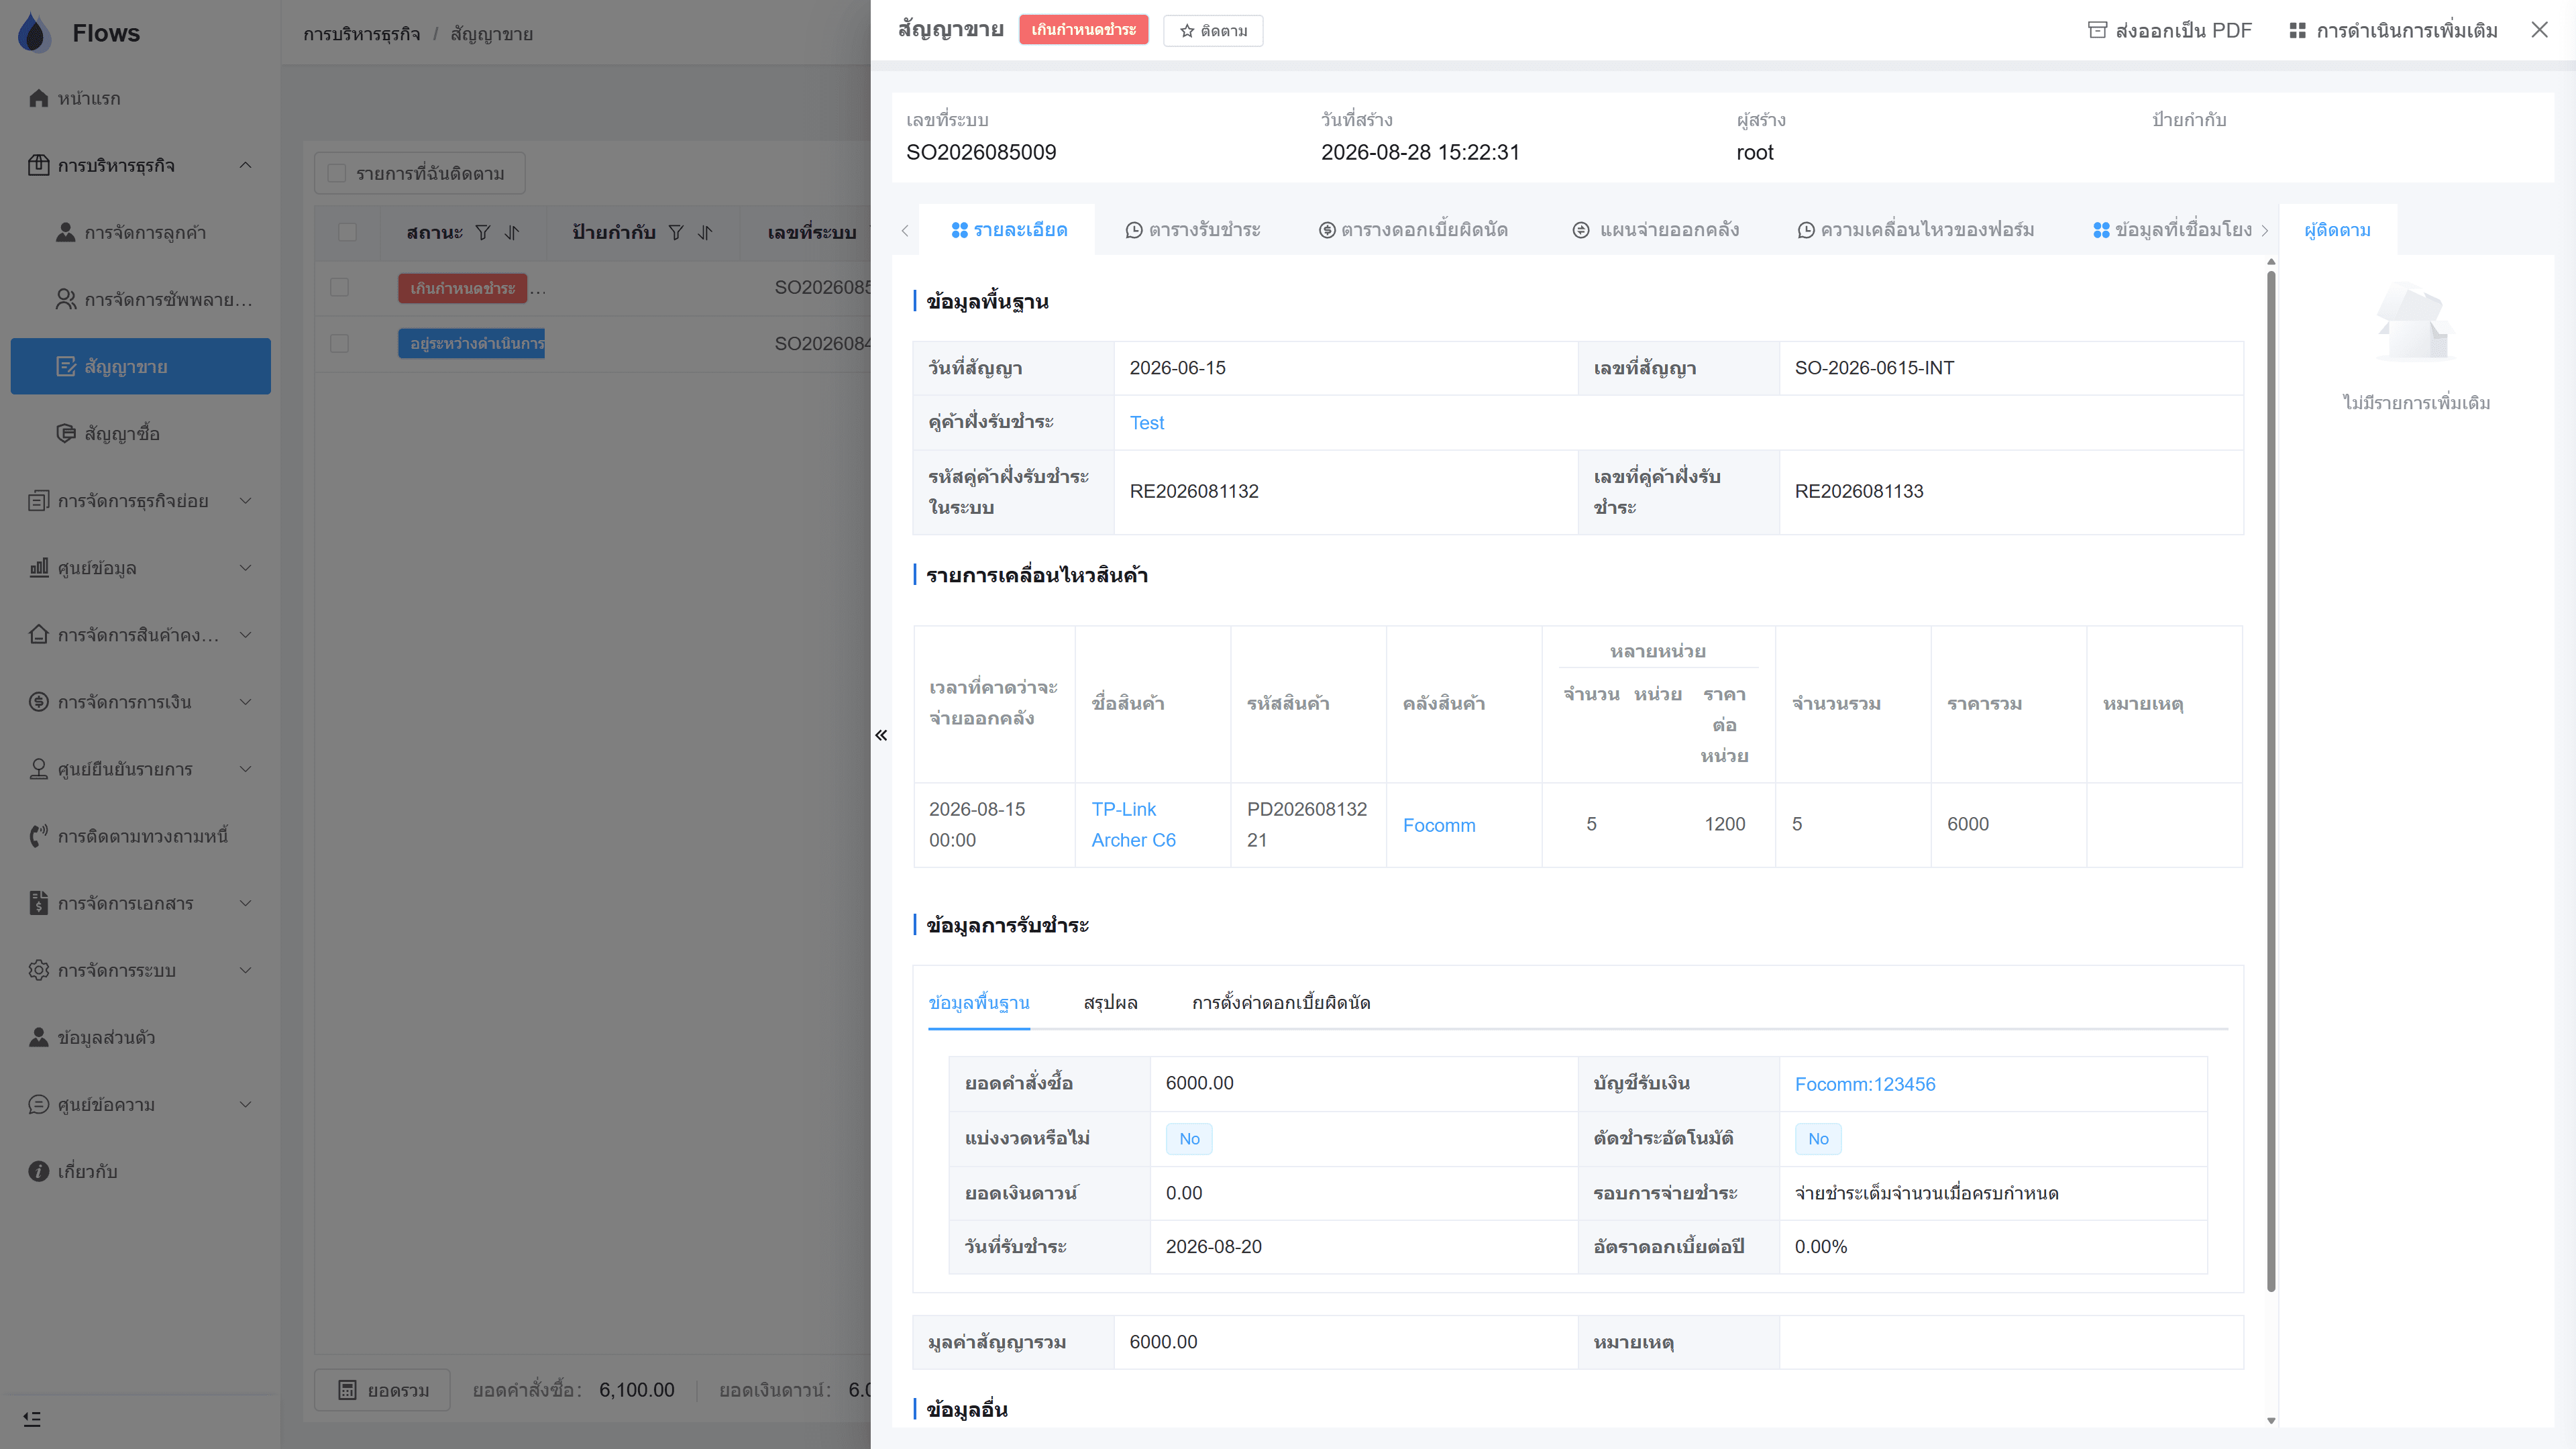Click payment date 2026-08-20
The width and height of the screenshot is (2576, 1449).
tap(1214, 1247)
